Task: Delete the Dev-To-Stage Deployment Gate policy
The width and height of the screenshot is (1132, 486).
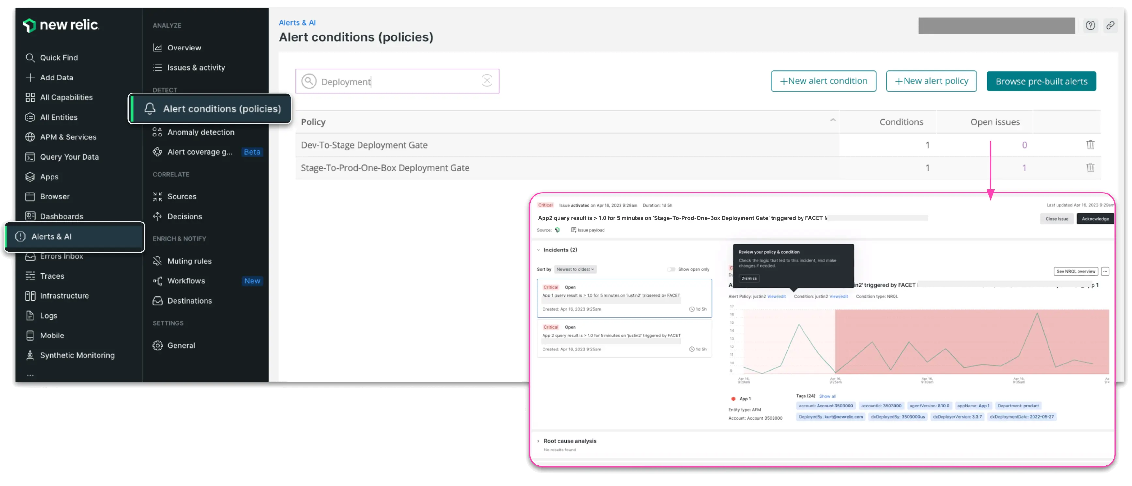Action: click(1090, 144)
